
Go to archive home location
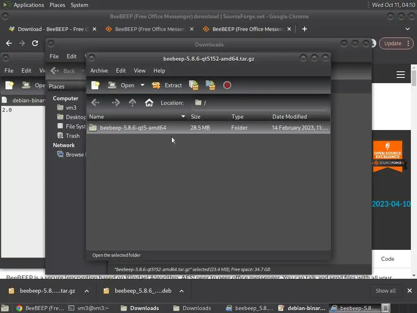coord(149,103)
